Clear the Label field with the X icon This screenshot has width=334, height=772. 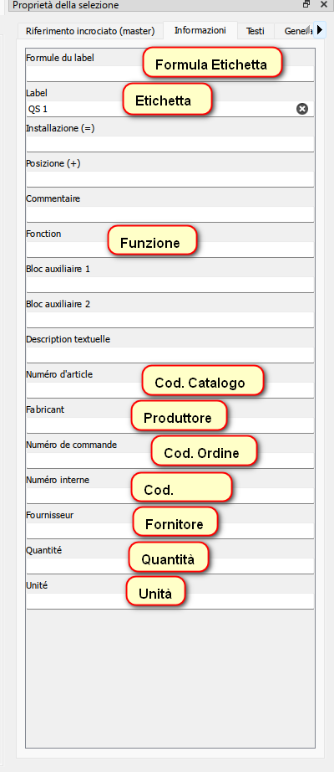302,109
